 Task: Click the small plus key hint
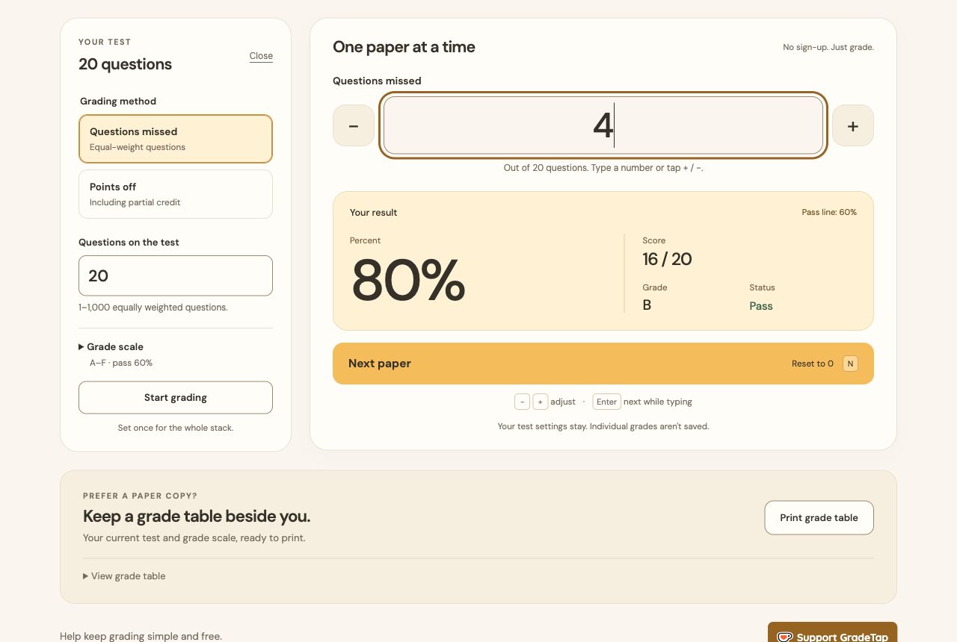541,402
